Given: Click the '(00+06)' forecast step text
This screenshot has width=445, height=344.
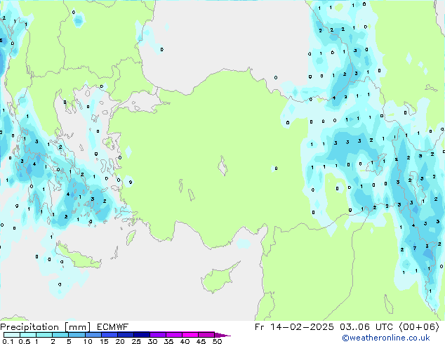Looking at the screenshot, I should [x=419, y=327].
